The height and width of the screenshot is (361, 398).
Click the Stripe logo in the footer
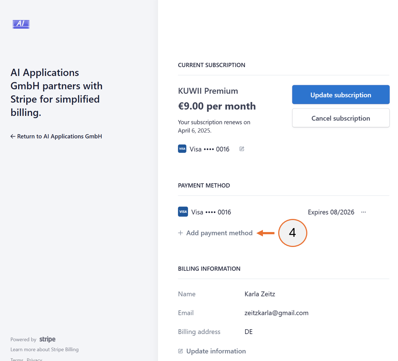coord(47,339)
